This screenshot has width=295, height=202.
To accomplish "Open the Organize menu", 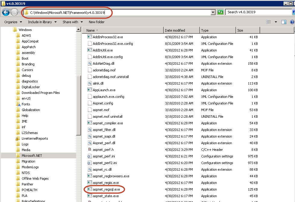I will click(x=13, y=22).
